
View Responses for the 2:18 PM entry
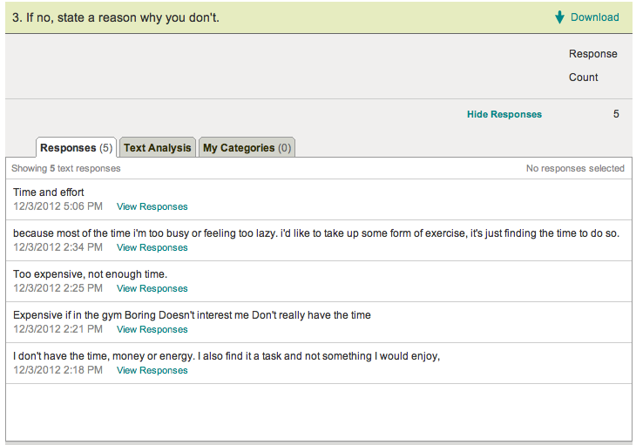click(152, 370)
